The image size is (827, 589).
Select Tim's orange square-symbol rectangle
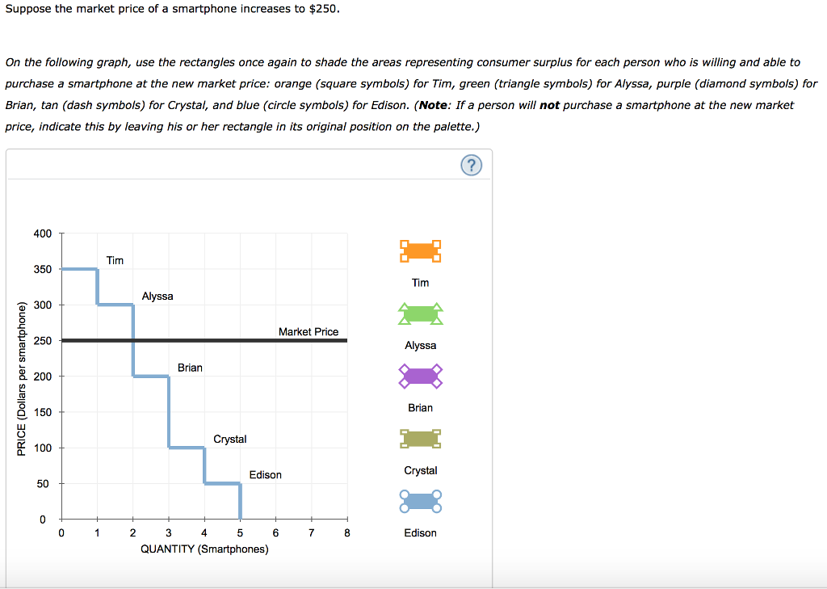tap(420, 250)
